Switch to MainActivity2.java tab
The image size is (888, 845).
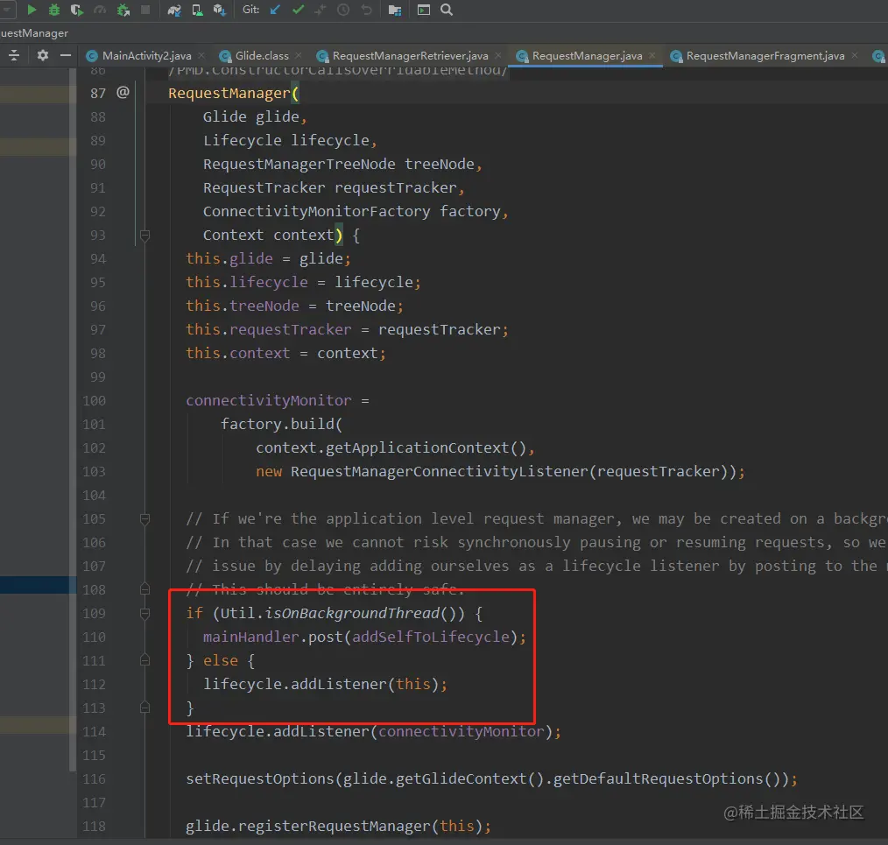pos(146,55)
